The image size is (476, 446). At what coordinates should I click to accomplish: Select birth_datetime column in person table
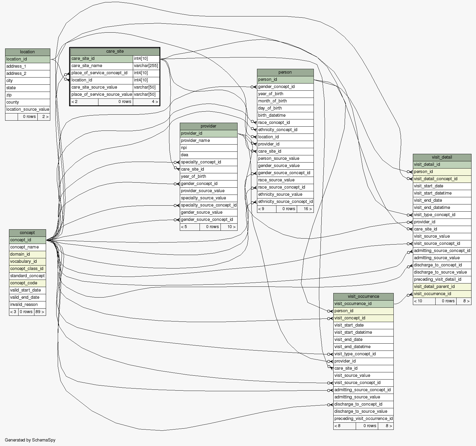tap(285, 116)
